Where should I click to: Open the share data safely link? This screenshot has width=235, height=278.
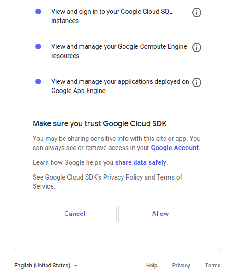(x=141, y=162)
